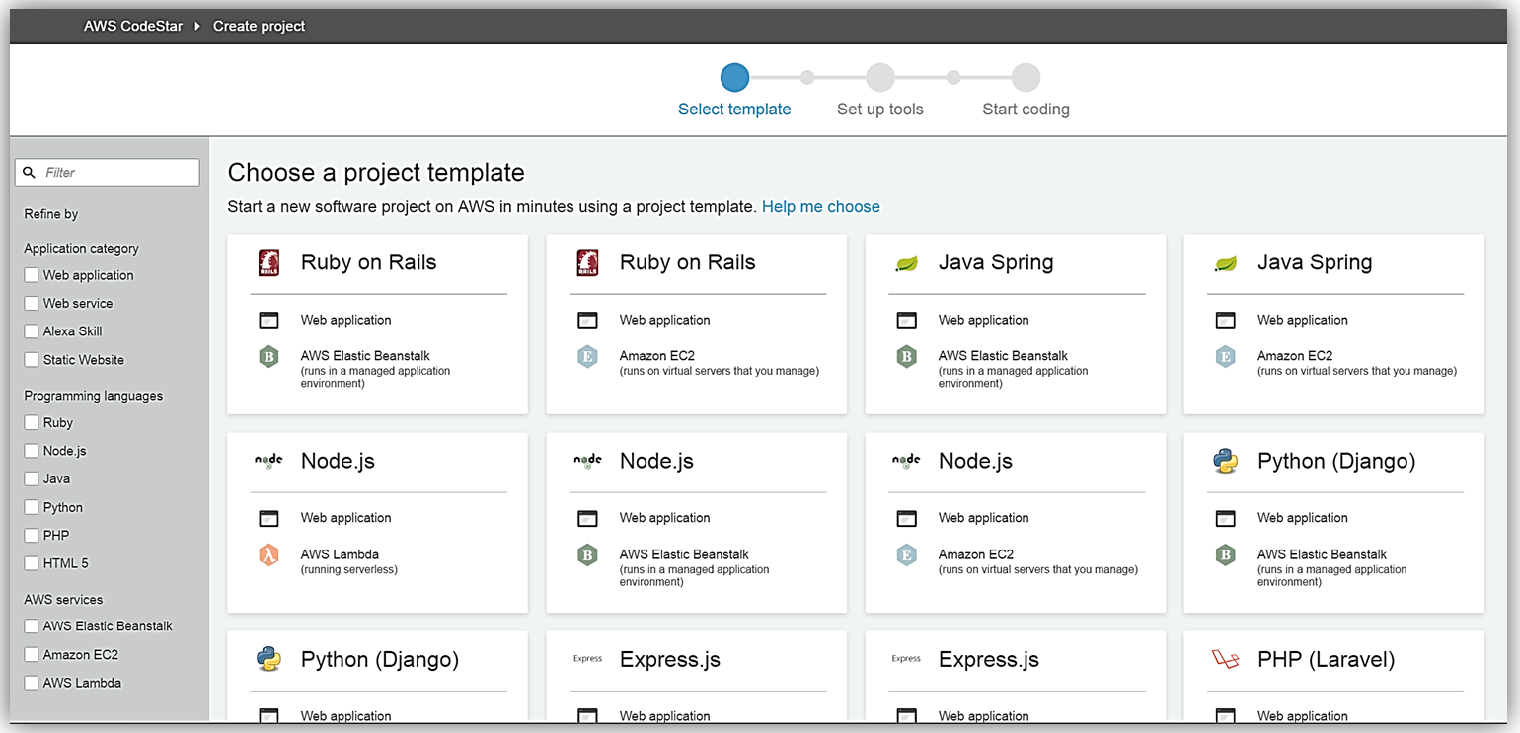
Task: Click the Python logo on the Django Elastic Beanstalk card
Action: pos(1225,461)
